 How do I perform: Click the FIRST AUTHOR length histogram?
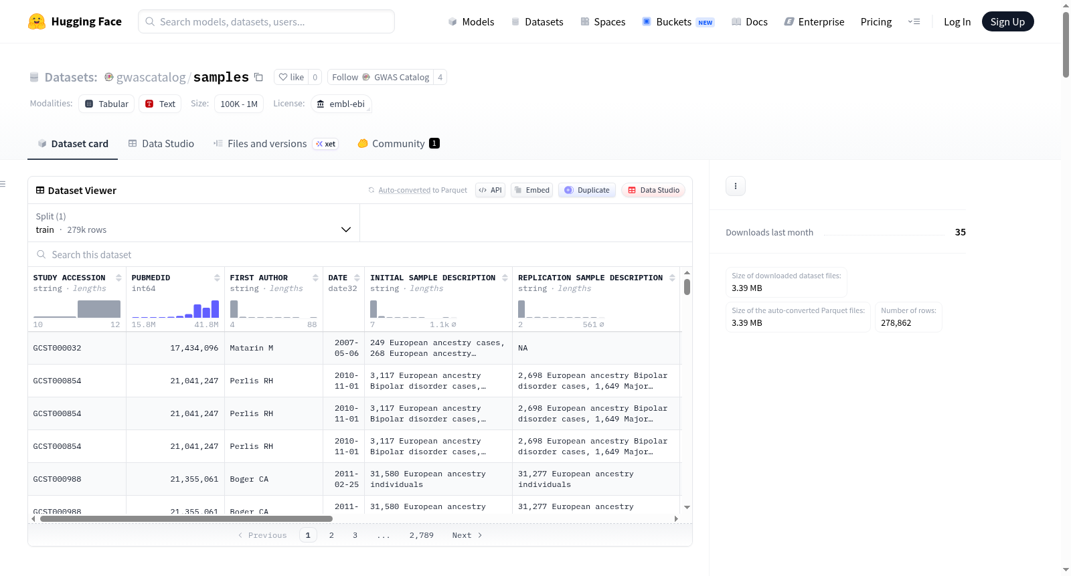coord(274,308)
